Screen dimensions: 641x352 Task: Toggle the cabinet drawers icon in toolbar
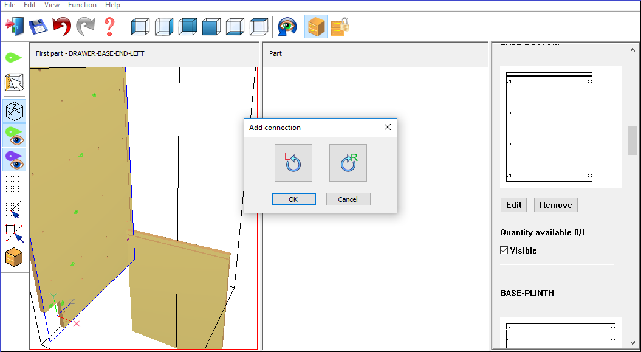coord(316,27)
